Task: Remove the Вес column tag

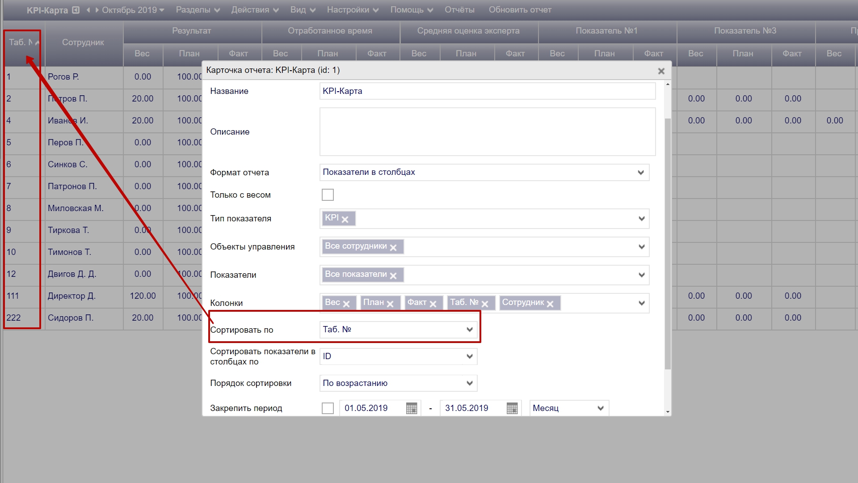Action: click(346, 304)
